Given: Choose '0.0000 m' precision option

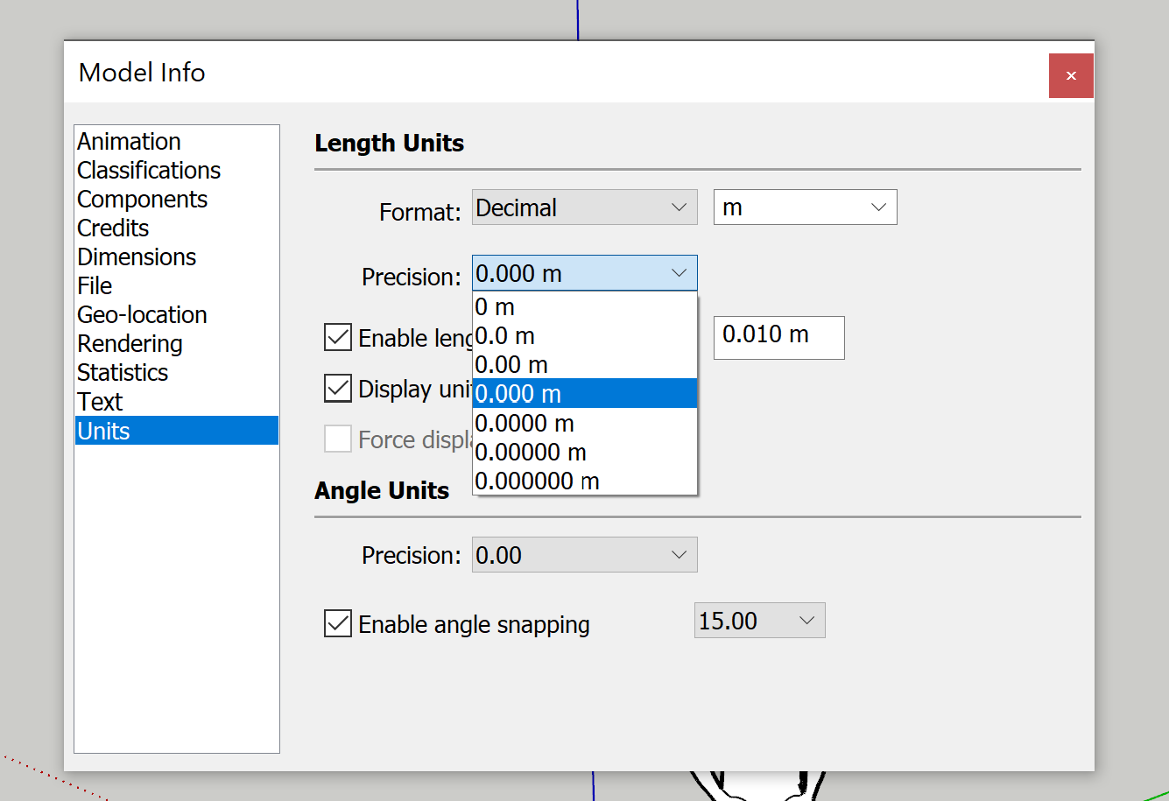Looking at the screenshot, I should [585, 424].
